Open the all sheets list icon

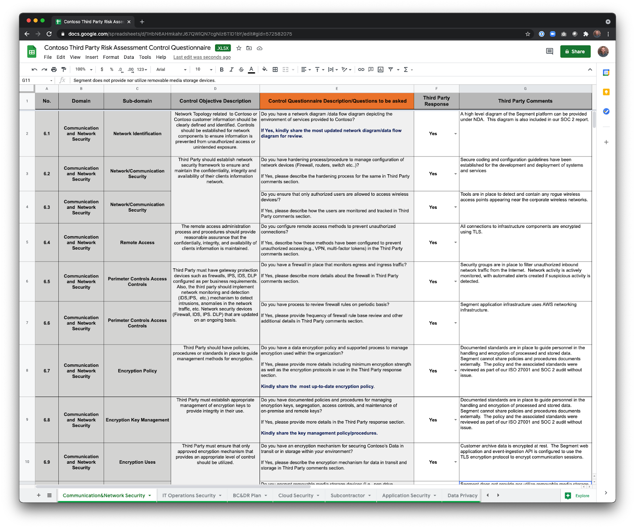point(49,495)
